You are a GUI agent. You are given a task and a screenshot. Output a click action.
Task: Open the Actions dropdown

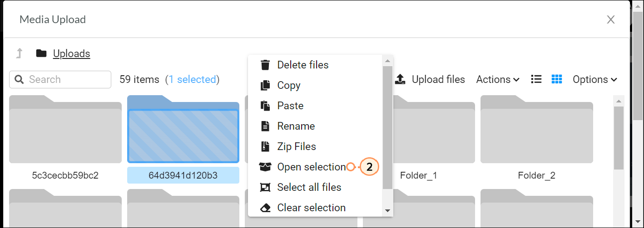[498, 79]
